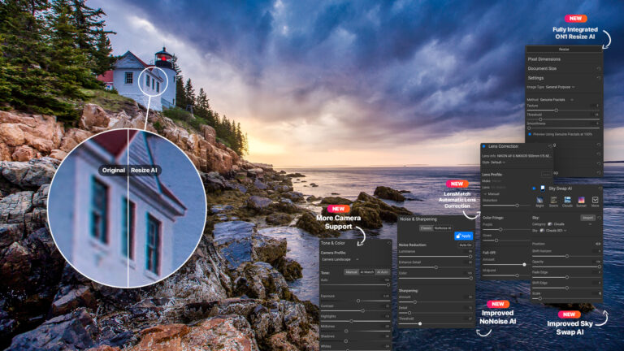Screen dimensions: 624x351
Task: Click the blue Apply button
Action: tap(464, 236)
